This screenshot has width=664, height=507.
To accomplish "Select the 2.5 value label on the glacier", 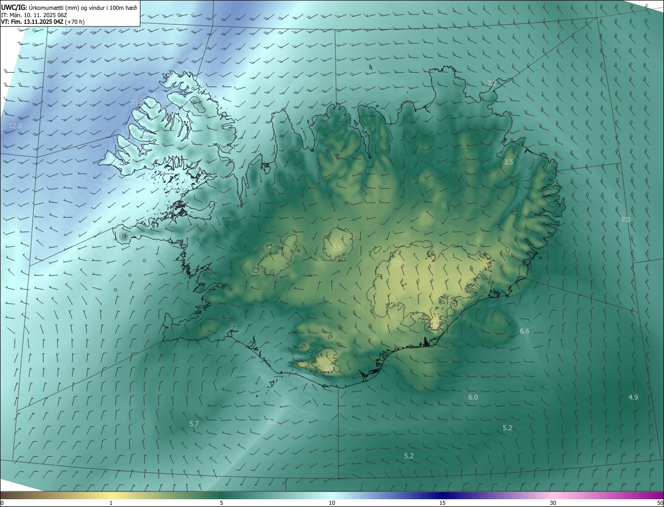I will pos(337,248).
